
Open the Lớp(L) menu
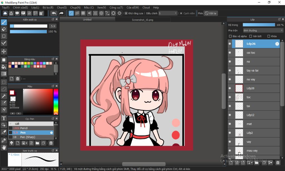[35, 7]
